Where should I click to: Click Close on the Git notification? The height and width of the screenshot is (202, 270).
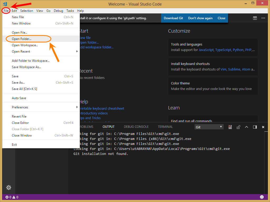tap(221, 18)
